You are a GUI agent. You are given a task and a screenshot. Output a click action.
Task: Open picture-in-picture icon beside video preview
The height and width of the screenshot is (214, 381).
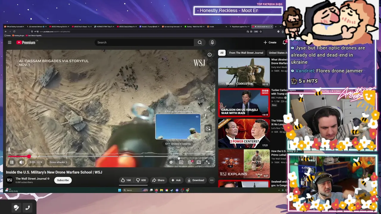208,128
